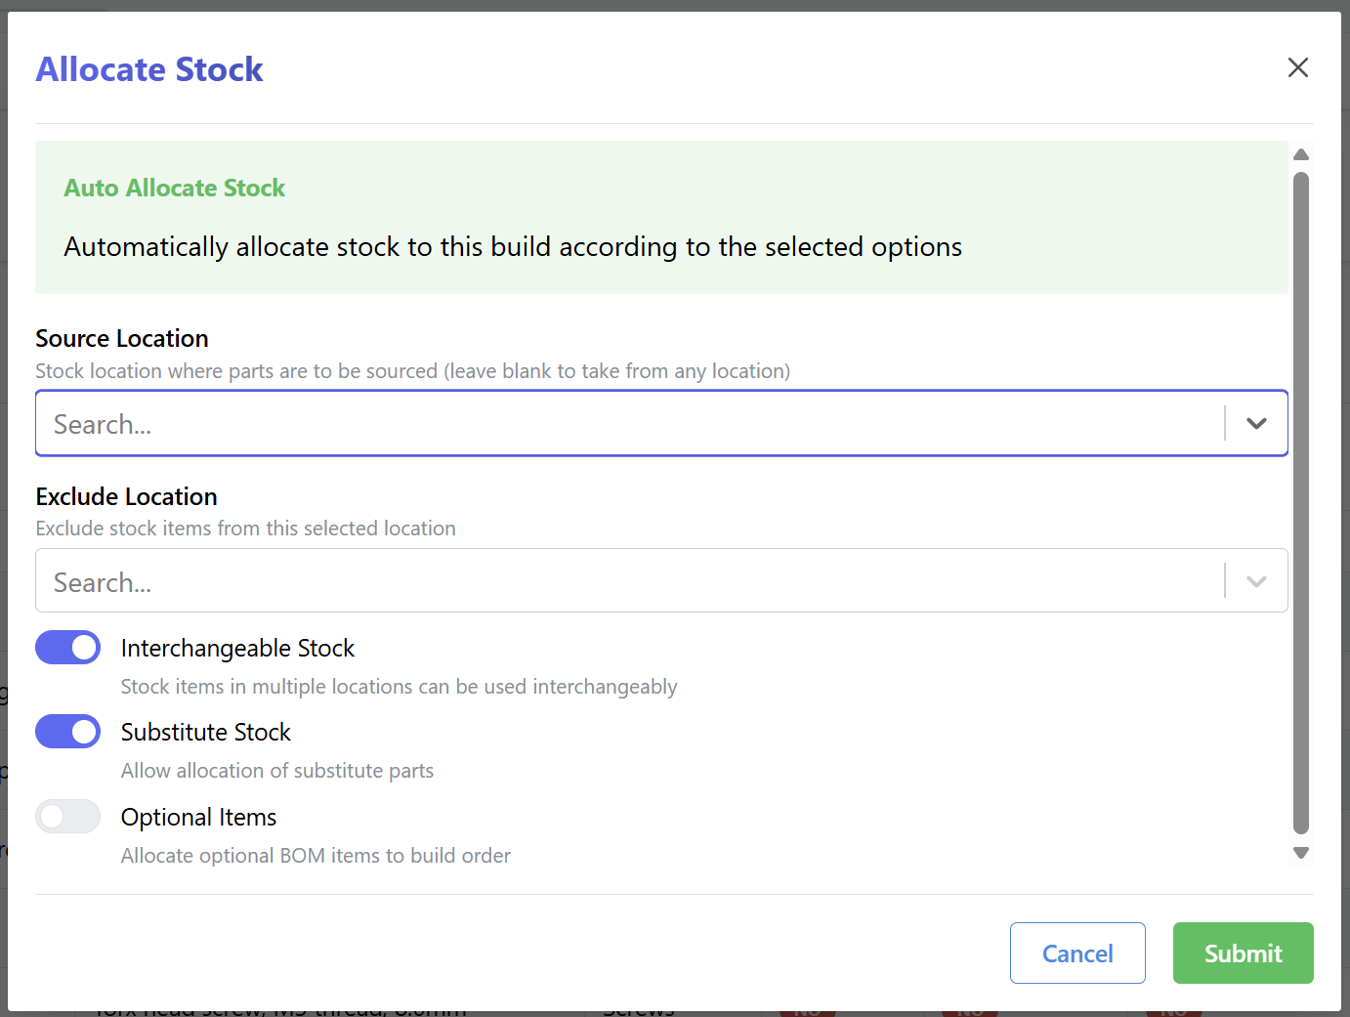The height and width of the screenshot is (1017, 1350).
Task: Click the Exclude Location search field
Action: pyautogui.click(x=586, y=580)
